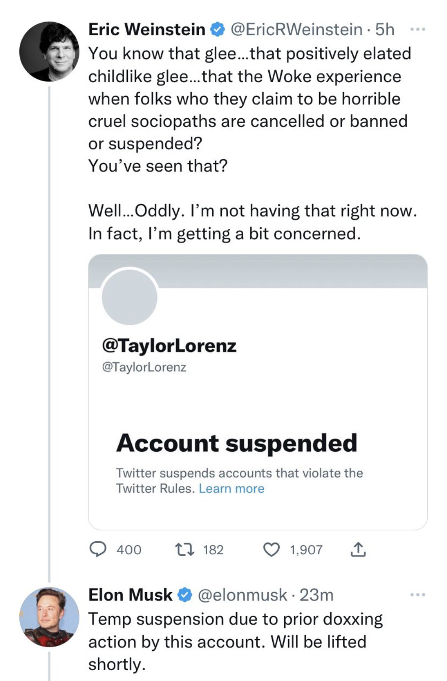Open Eric Weinstein's profile picture
This screenshot has width=447, height=681.
tap(49, 52)
